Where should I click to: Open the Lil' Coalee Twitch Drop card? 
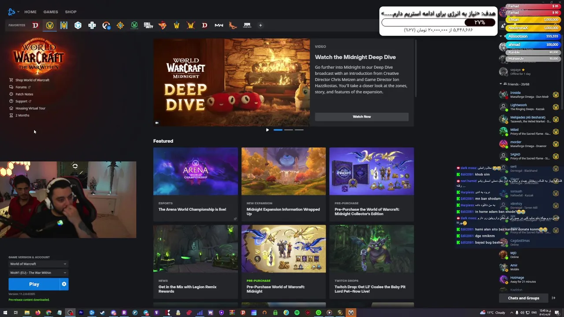click(371, 261)
